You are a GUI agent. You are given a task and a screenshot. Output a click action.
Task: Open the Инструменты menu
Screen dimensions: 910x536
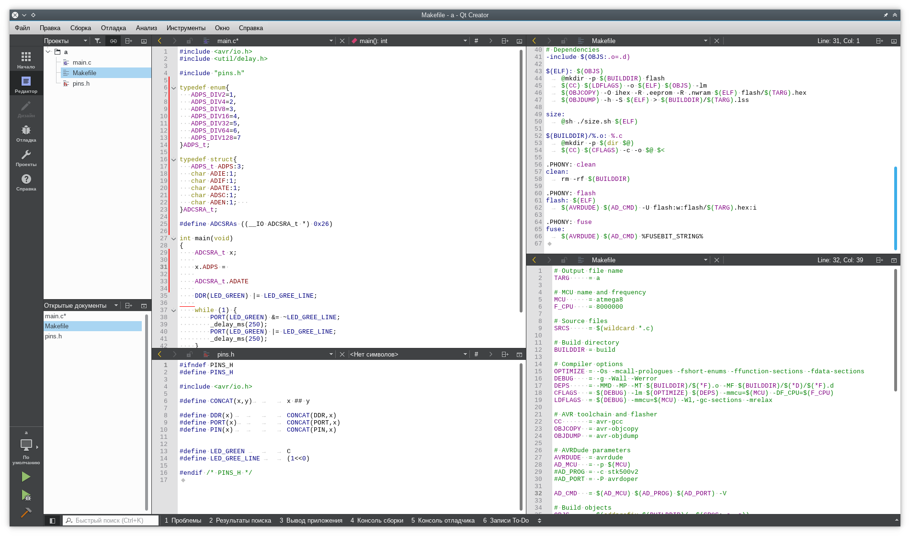click(186, 28)
